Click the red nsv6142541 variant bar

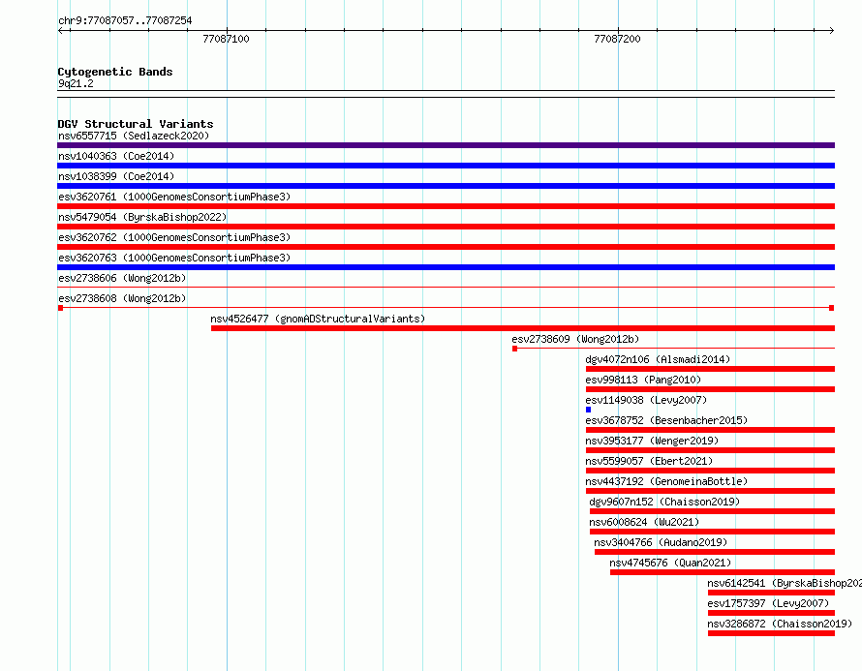tap(771, 593)
